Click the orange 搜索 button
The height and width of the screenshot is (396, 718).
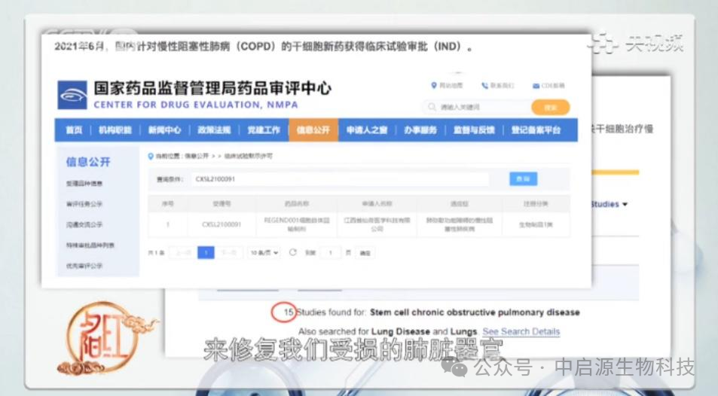550,108
